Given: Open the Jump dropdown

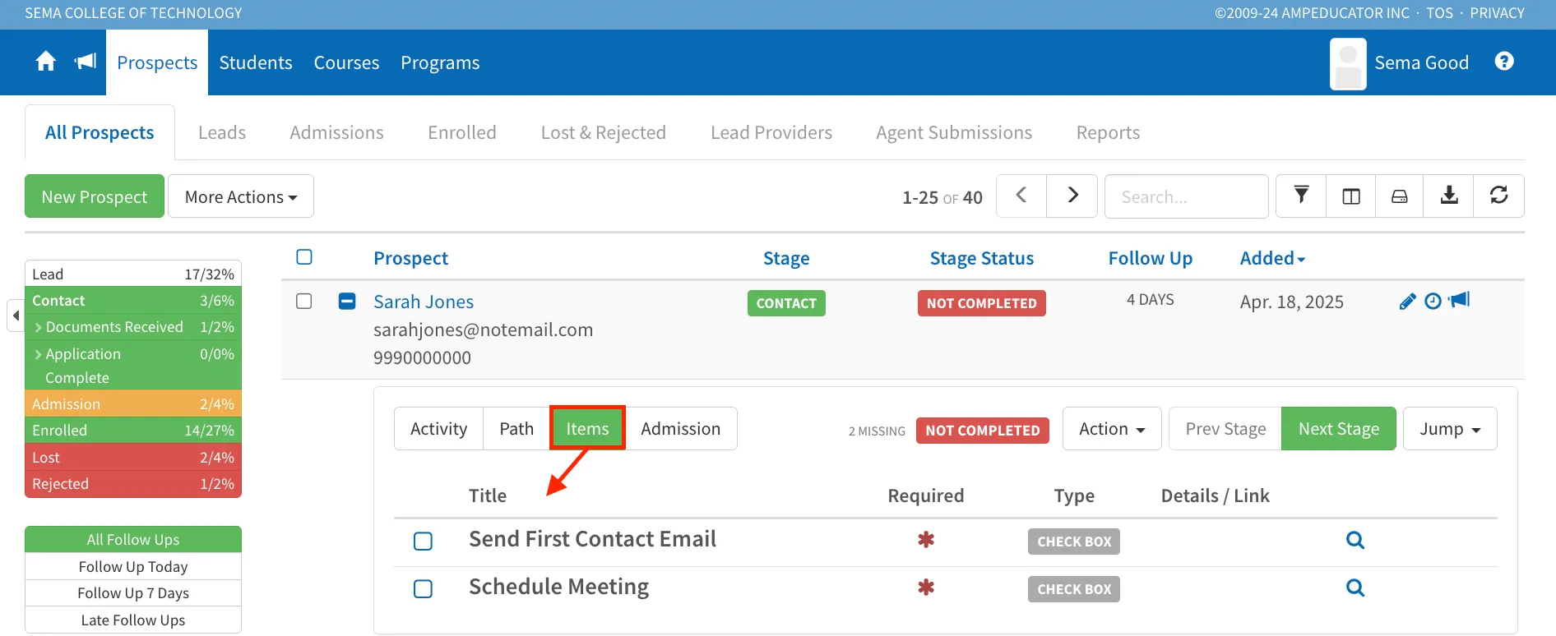Looking at the screenshot, I should 1450,429.
